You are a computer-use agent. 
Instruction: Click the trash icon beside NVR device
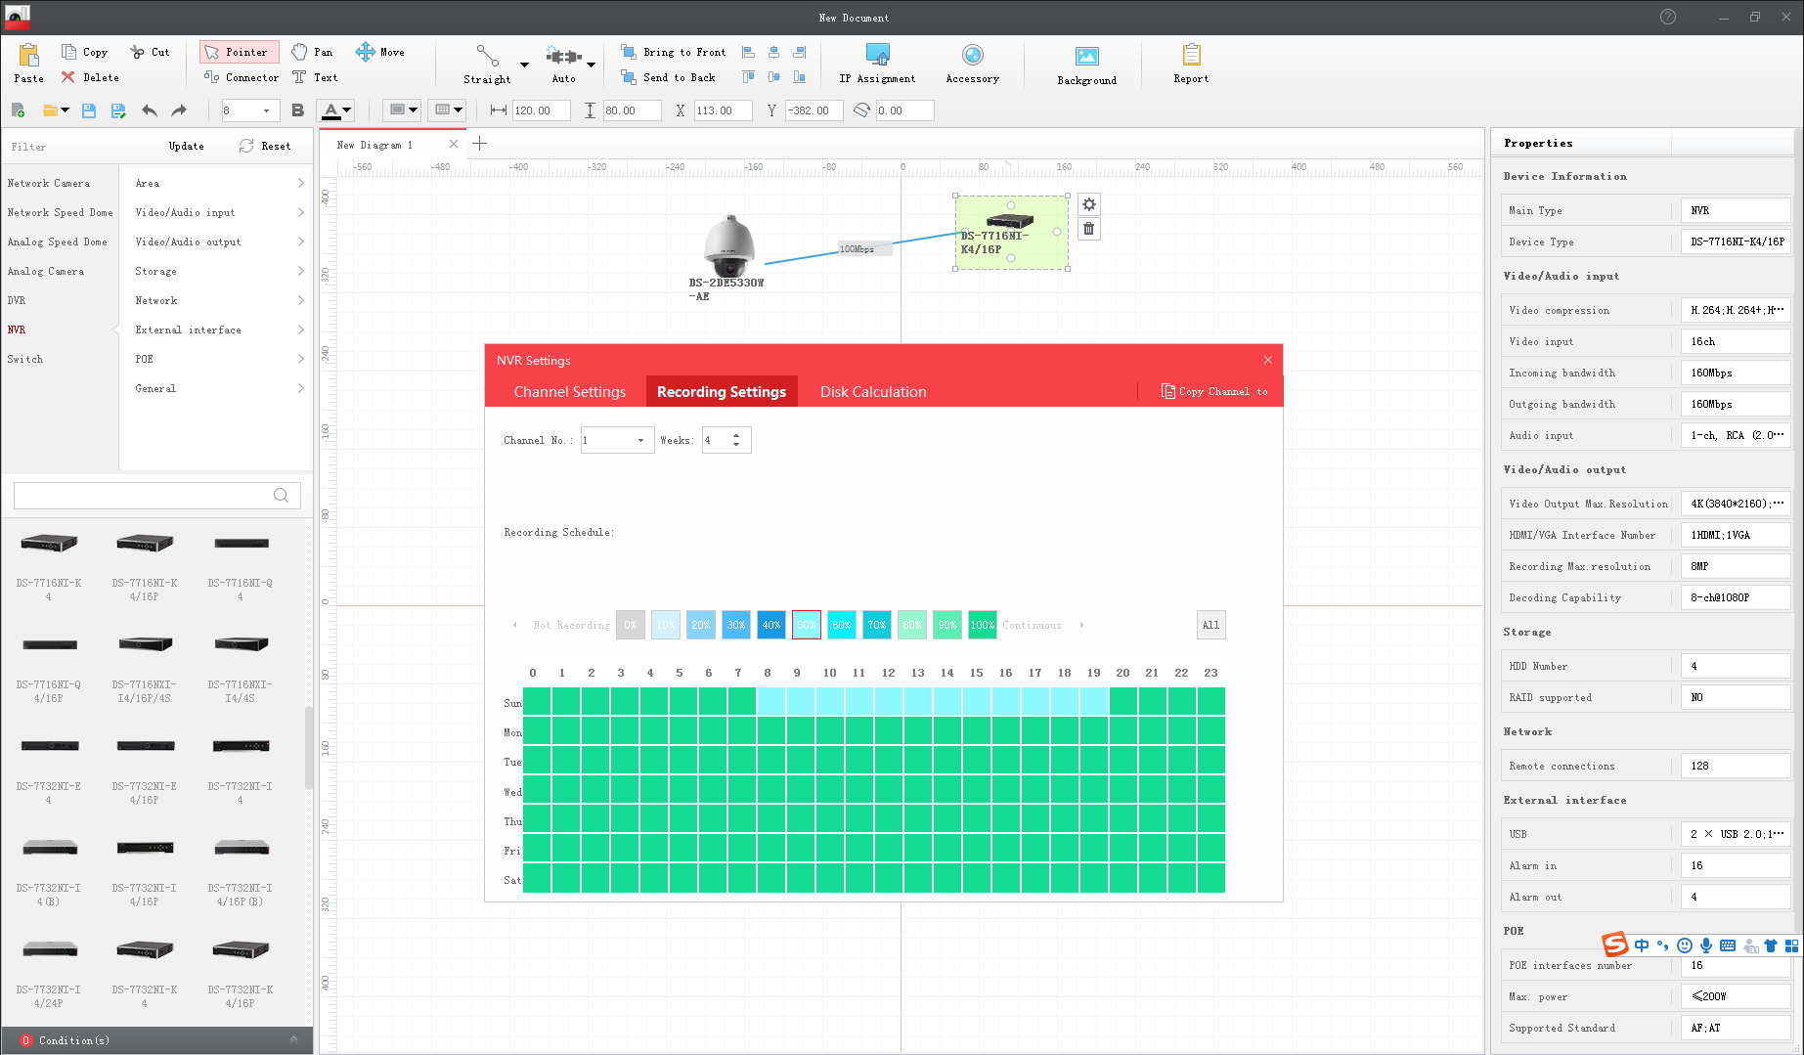point(1089,229)
